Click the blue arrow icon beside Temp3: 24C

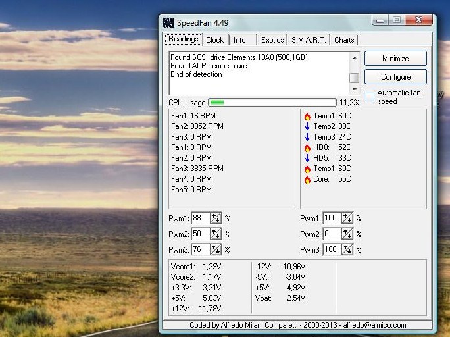[307, 137]
